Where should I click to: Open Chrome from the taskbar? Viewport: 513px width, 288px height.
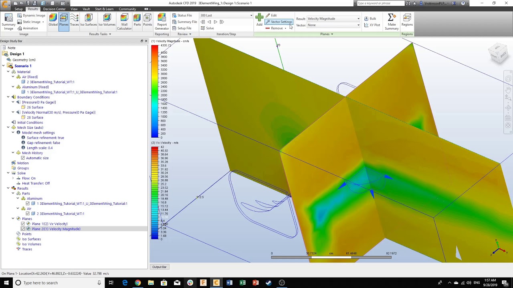[137, 283]
